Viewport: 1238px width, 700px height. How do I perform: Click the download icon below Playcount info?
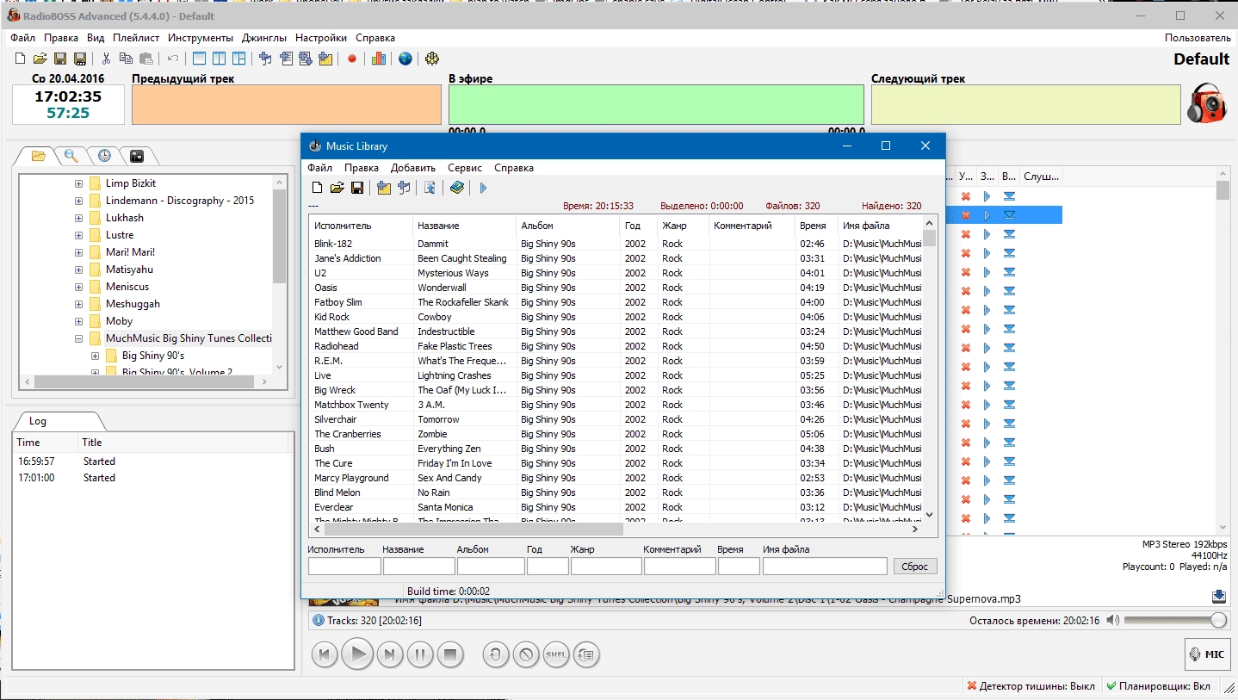coord(1218,596)
